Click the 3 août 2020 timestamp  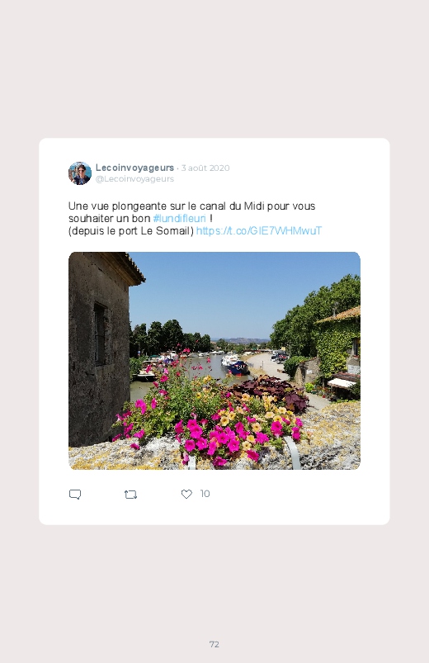[x=205, y=168]
